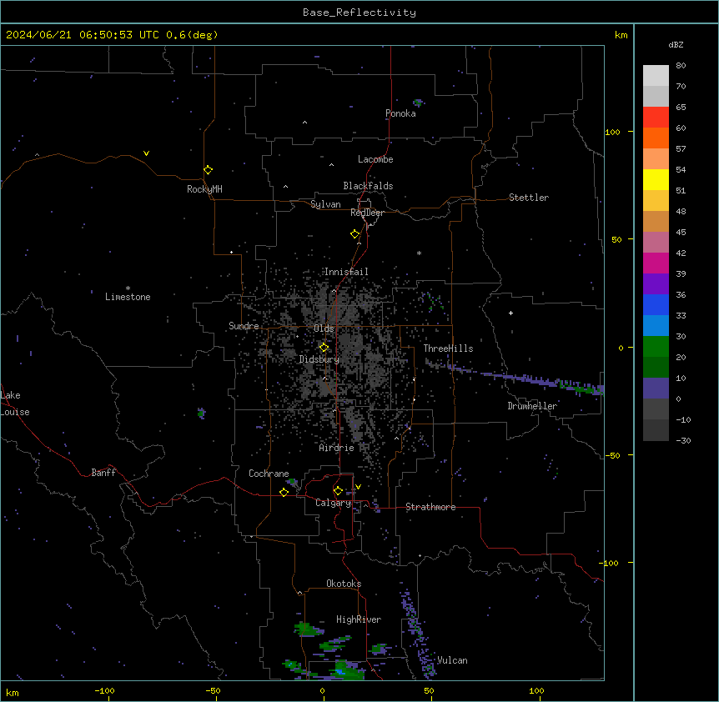This screenshot has height=702, width=719.
Task: Select the Stettler city label
Action: (x=529, y=198)
